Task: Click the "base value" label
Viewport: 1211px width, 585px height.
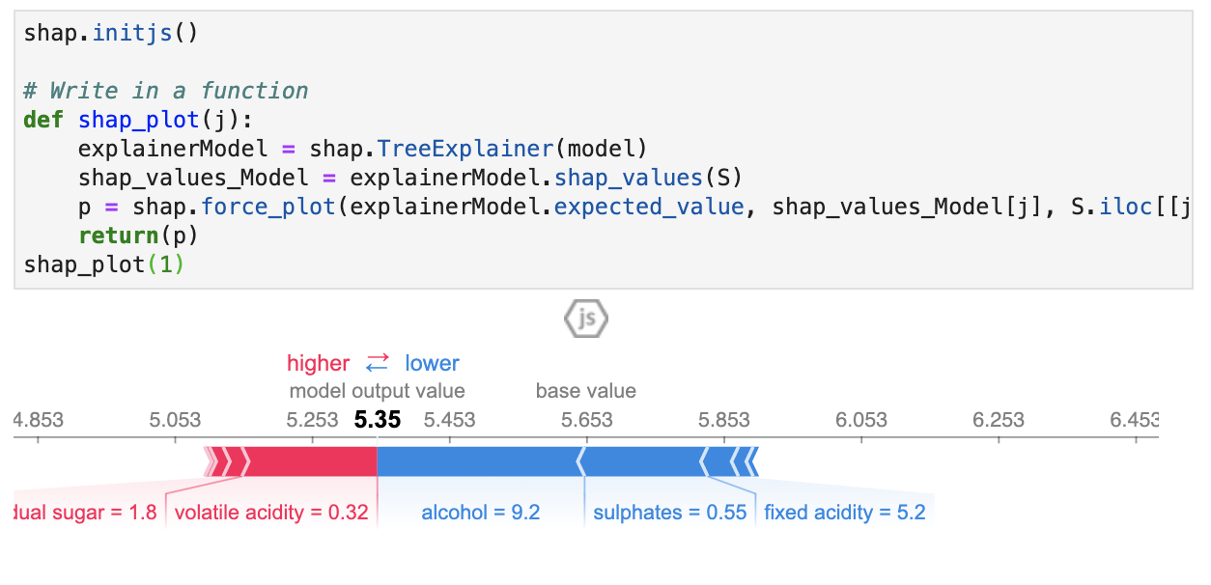Action: point(586,391)
